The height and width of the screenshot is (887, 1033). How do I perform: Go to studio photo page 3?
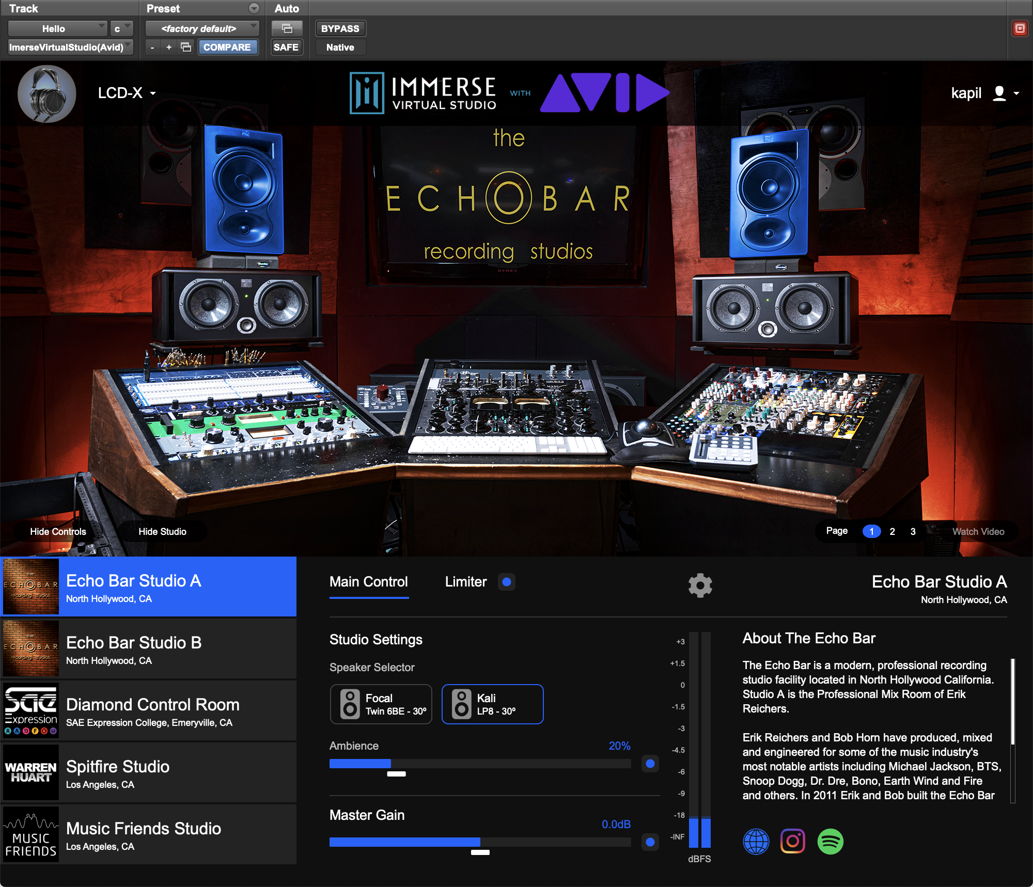click(x=913, y=531)
